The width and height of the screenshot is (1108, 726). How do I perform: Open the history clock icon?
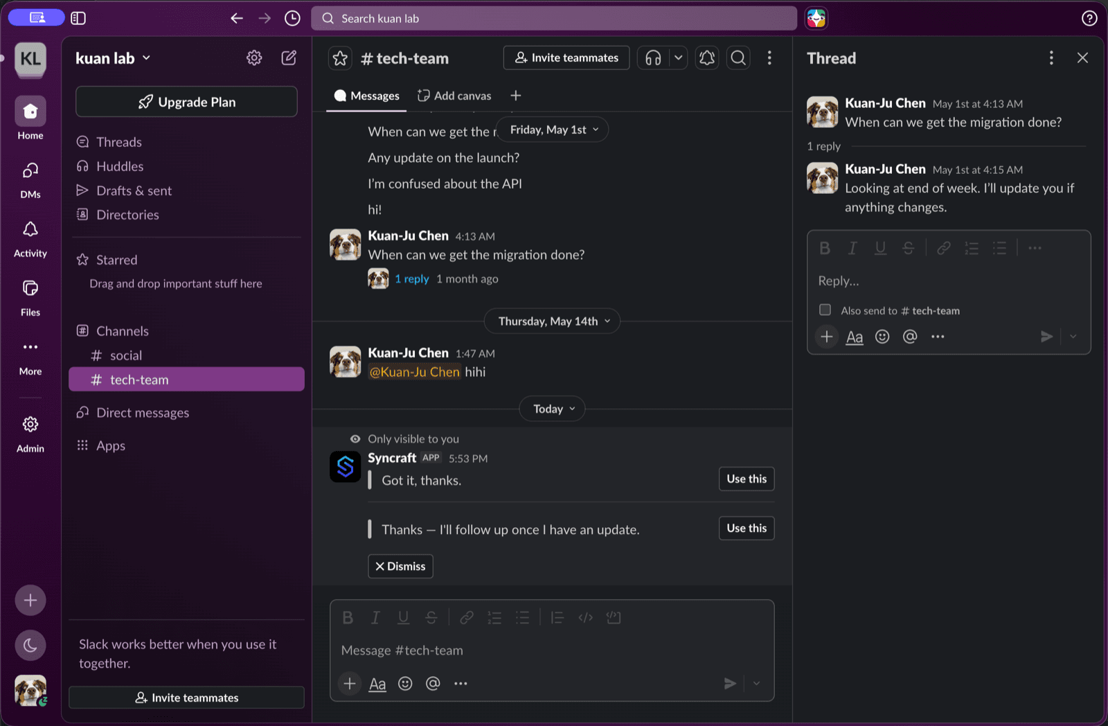coord(292,18)
